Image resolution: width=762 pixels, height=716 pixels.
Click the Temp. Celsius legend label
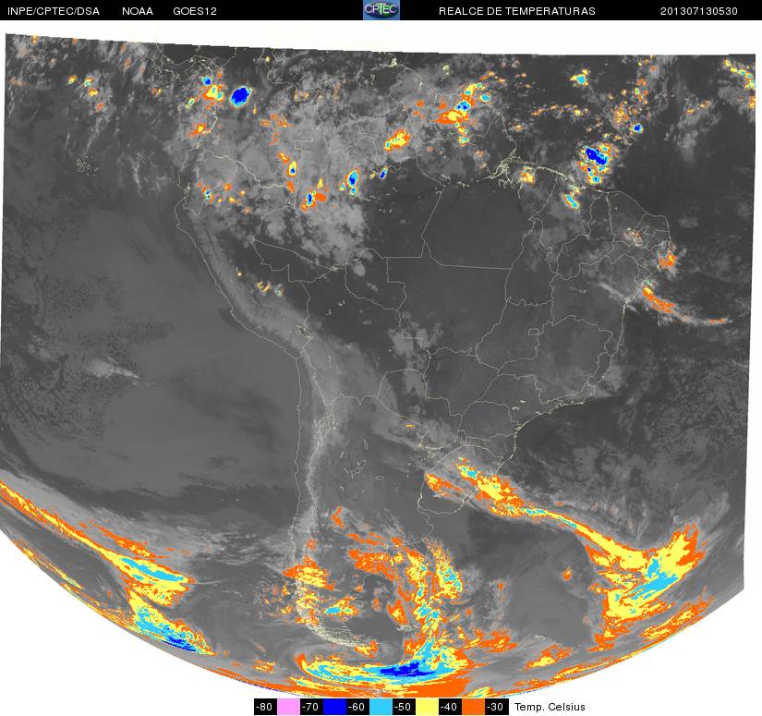pyautogui.click(x=550, y=707)
